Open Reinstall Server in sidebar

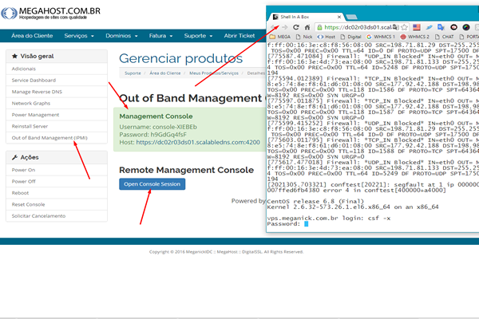coord(57,126)
